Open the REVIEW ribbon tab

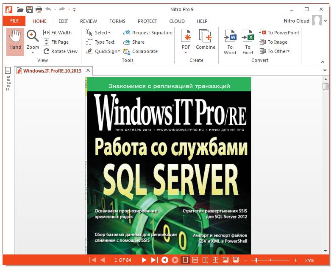pyautogui.click(x=89, y=21)
